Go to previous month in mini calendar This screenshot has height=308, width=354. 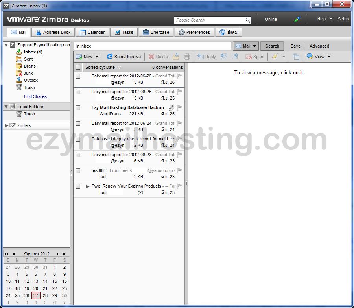(x=14, y=254)
